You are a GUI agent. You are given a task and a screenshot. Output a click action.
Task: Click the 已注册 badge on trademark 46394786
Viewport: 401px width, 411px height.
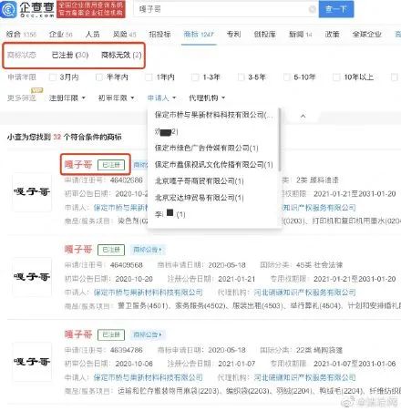(x=111, y=334)
